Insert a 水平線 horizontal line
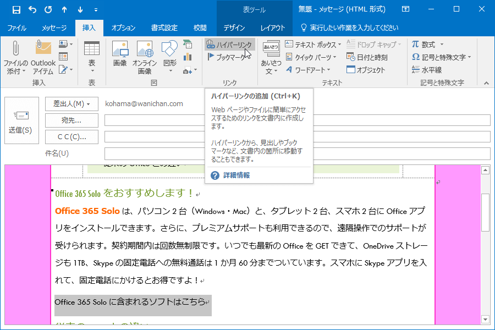This screenshot has height=330, width=495. (x=426, y=70)
